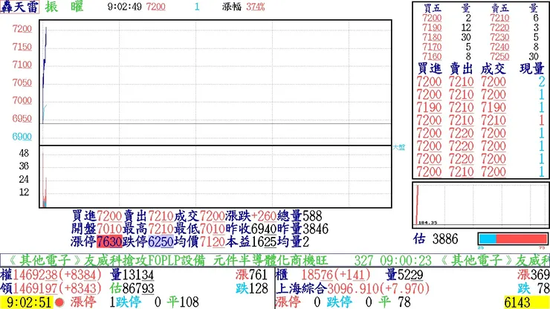The image size is (550, 309).
Task: Click the 上海綜合 3096.910(+7.970) quote
Action: coord(352,288)
